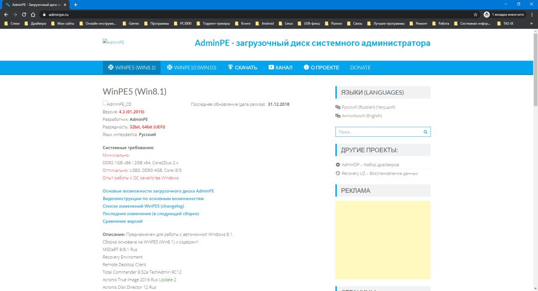The image size is (538, 291).
Task: Open the browser home page icon
Action: (33, 14)
